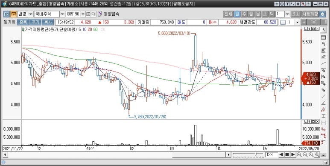The width and height of the screenshot is (330, 166).
Task: Select the trend line drawing tool
Action: tap(323, 63)
